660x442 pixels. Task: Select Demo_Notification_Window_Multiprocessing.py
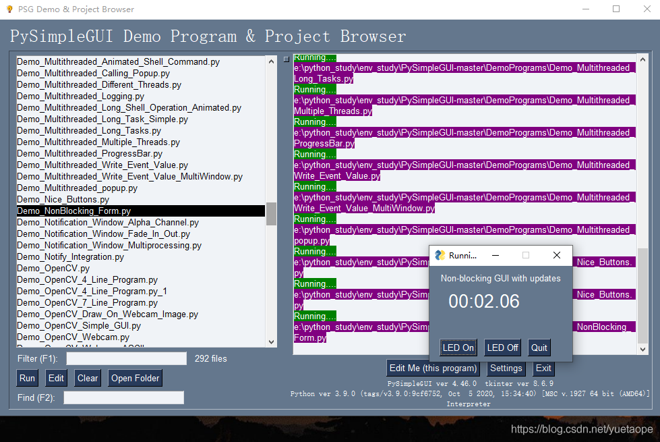[141, 245]
